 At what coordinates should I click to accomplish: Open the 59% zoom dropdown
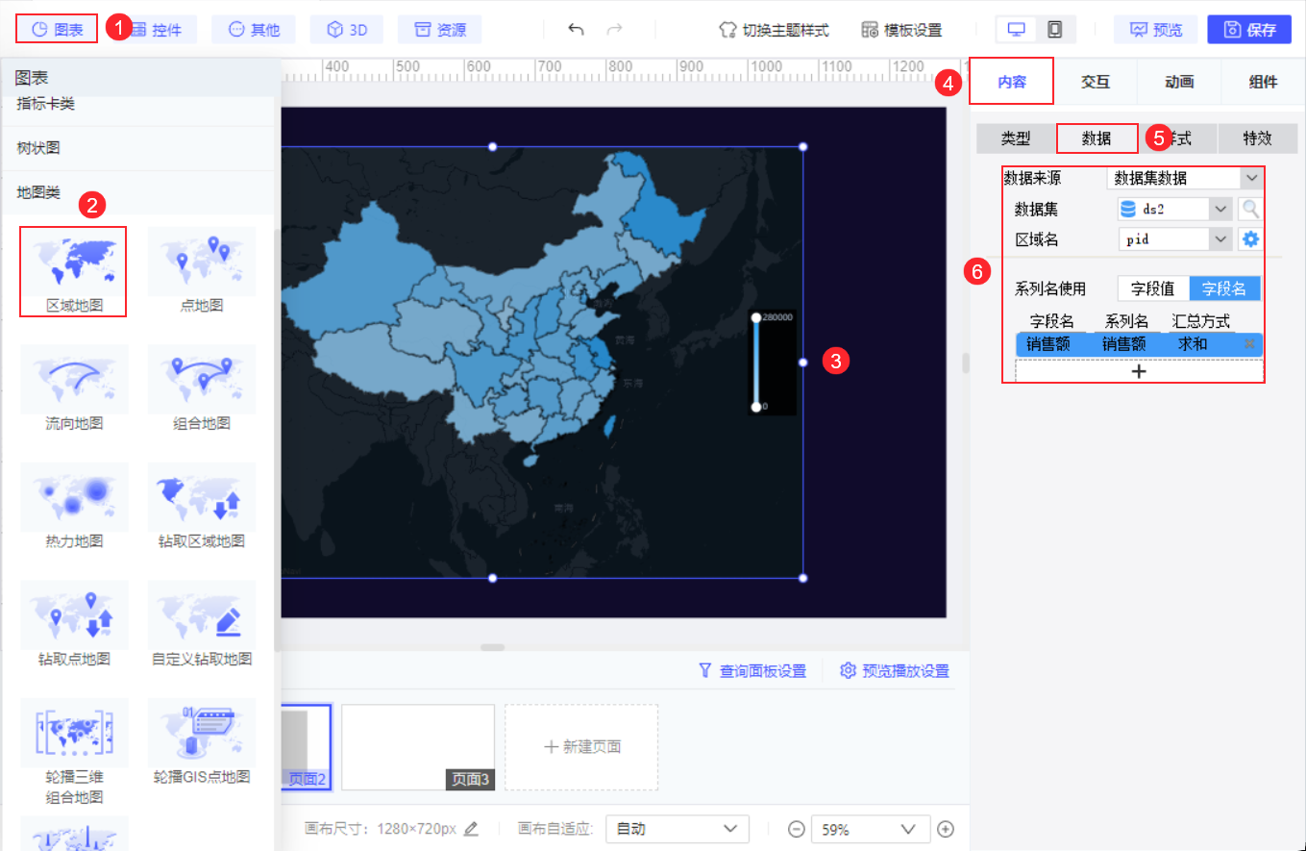coord(871,829)
